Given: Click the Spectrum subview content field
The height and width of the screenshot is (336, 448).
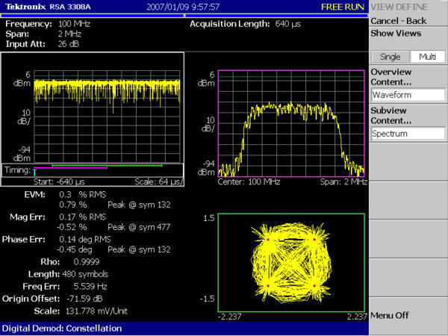Looking at the screenshot, I should click(408, 134).
